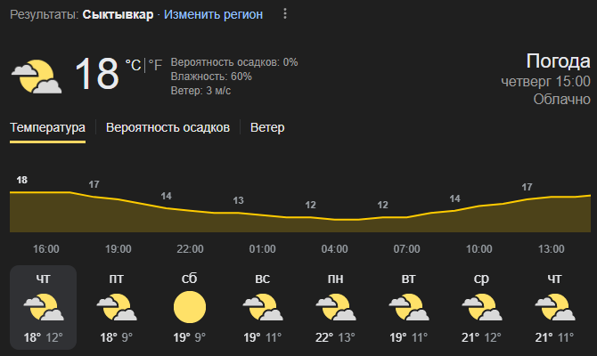Click the 04:00 time label on chart
The width and height of the screenshot is (597, 356).
(334, 249)
